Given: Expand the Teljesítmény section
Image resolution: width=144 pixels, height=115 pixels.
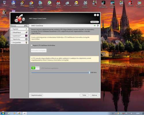Looking at the screenshot, I should tap(20, 39).
